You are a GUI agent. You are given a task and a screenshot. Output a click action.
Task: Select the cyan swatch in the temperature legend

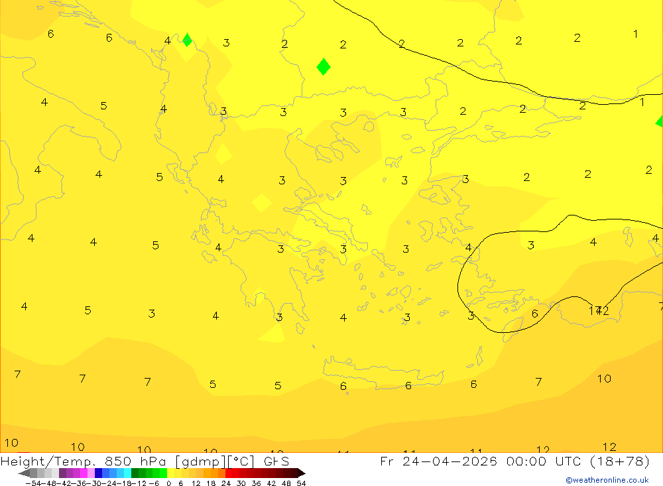pyautogui.click(x=127, y=473)
